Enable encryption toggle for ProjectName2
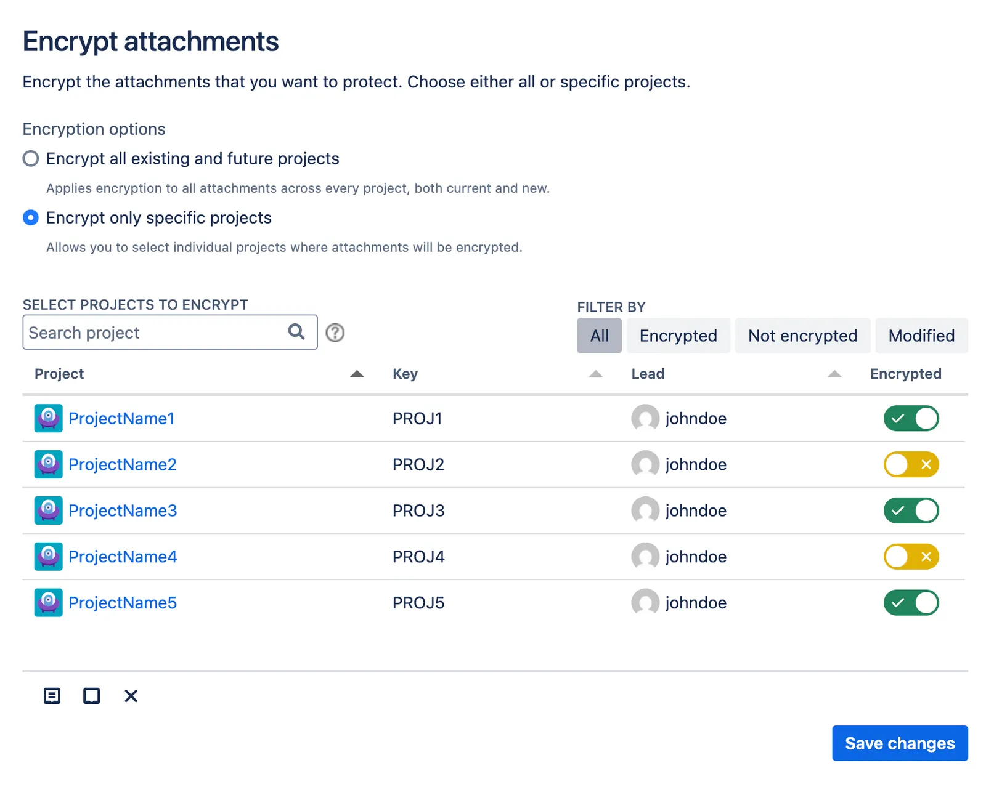986x787 pixels. (911, 464)
